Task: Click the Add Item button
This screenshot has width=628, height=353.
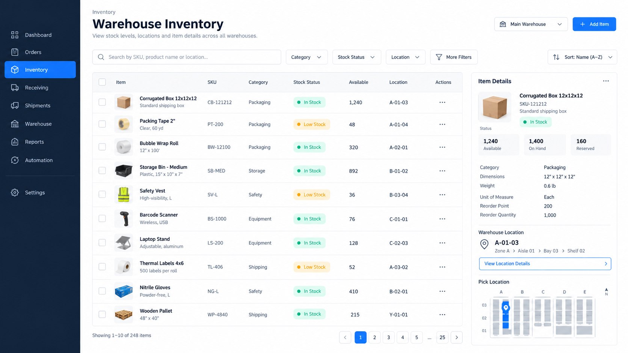Action: click(594, 24)
